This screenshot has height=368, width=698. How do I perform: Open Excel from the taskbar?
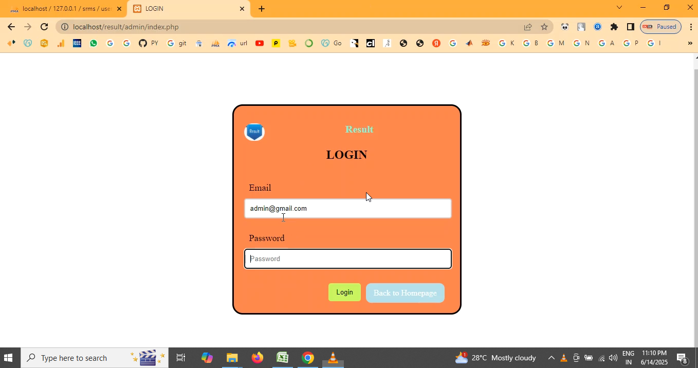[x=282, y=358]
